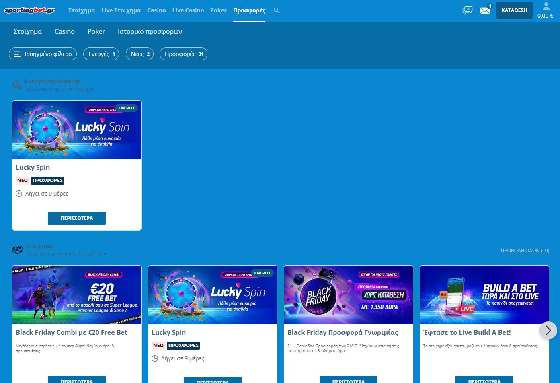560x383 pixels.
Task: Open the Live Casino menu item
Action: (x=188, y=10)
